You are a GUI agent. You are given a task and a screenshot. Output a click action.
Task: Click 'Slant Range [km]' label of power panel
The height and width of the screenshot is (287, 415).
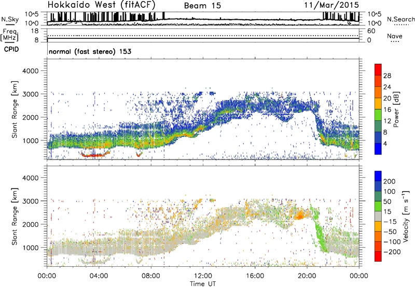click(15, 109)
